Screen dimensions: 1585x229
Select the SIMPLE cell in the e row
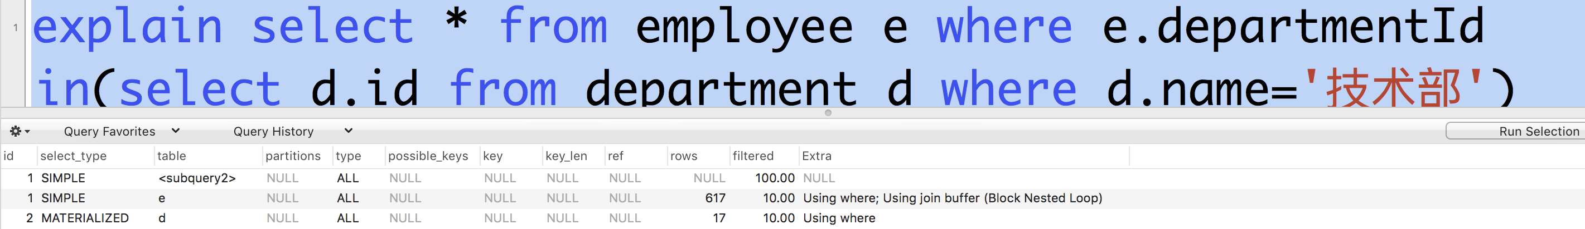pos(64,198)
